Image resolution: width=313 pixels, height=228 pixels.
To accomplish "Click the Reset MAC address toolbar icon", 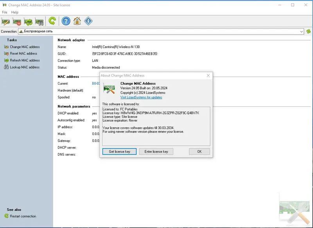I will point(16,21).
